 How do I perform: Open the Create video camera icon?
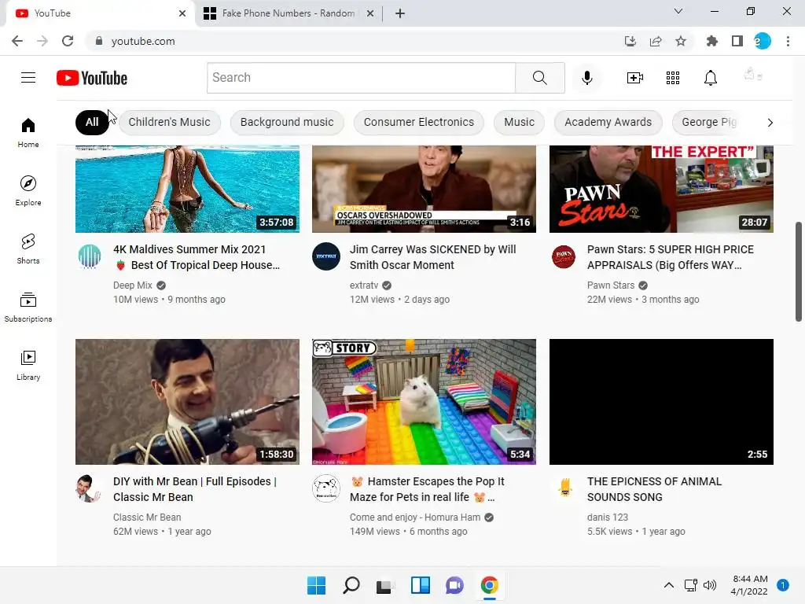pos(635,78)
